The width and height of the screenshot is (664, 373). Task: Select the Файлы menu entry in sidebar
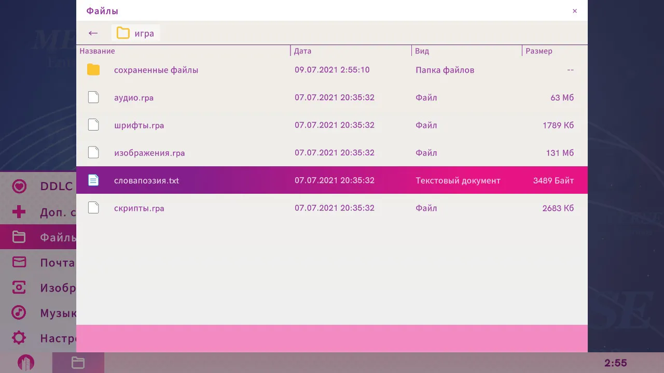57,237
